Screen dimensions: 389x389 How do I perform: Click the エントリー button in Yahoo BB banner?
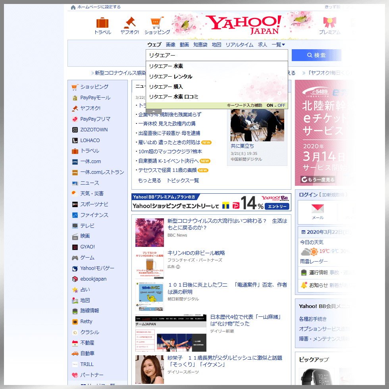click(277, 206)
